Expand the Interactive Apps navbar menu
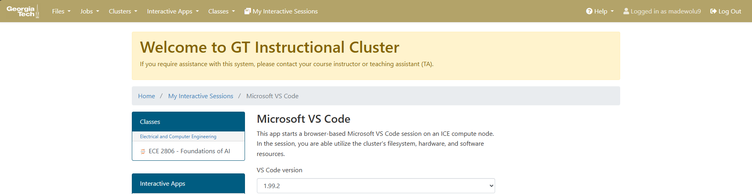752x194 pixels. (x=173, y=11)
